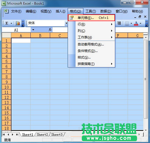Open the 编辑(E) menu
The width and height of the screenshot is (150, 143).
point(31,11)
